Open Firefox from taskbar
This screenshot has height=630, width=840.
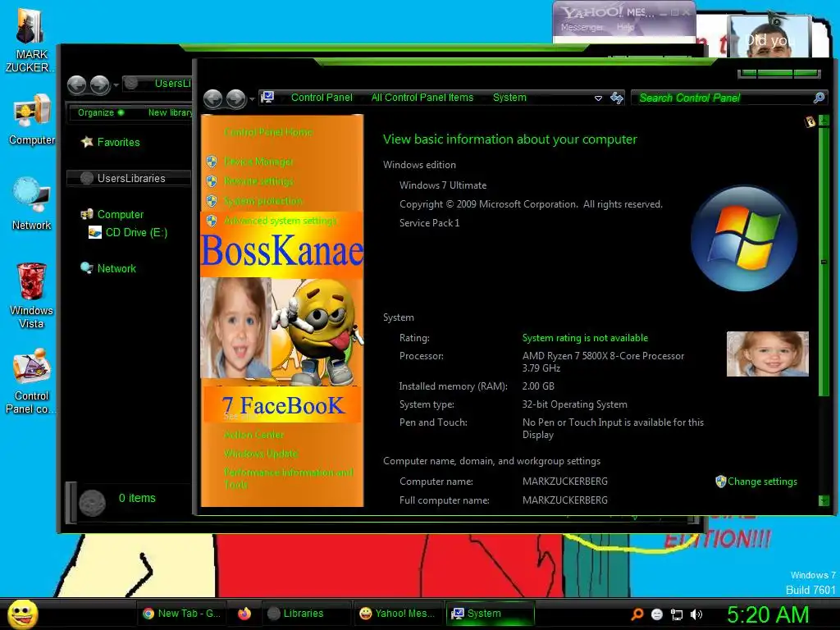tap(244, 614)
